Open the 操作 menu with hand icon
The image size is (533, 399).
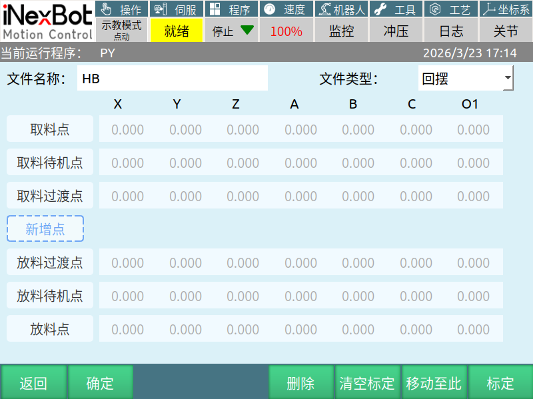click(x=122, y=9)
